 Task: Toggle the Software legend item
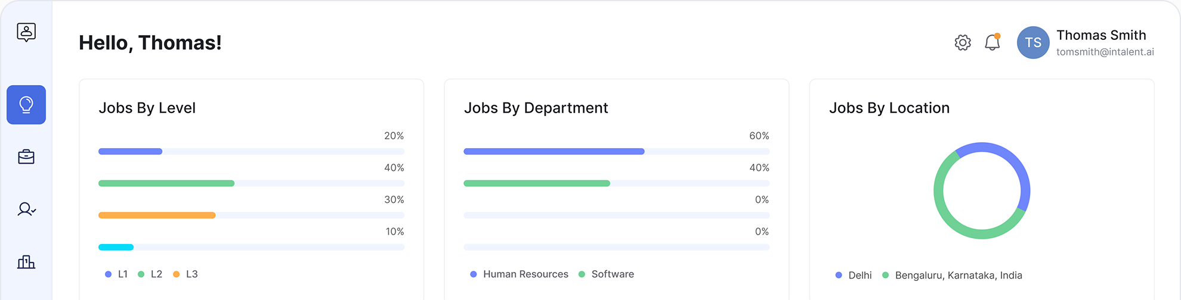(x=606, y=274)
